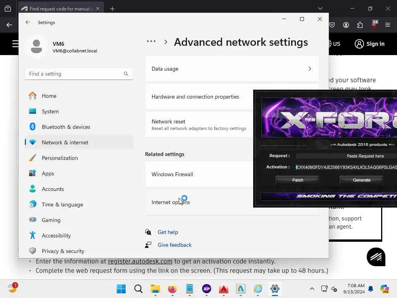Viewport: 397px width, 298px height.
Task: Expand breadcrumb ellipsis in Settings header
Action: tap(151, 41)
